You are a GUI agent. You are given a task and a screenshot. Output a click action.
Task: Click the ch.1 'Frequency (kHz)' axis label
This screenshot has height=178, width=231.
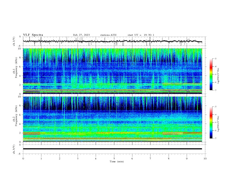click(16, 67)
